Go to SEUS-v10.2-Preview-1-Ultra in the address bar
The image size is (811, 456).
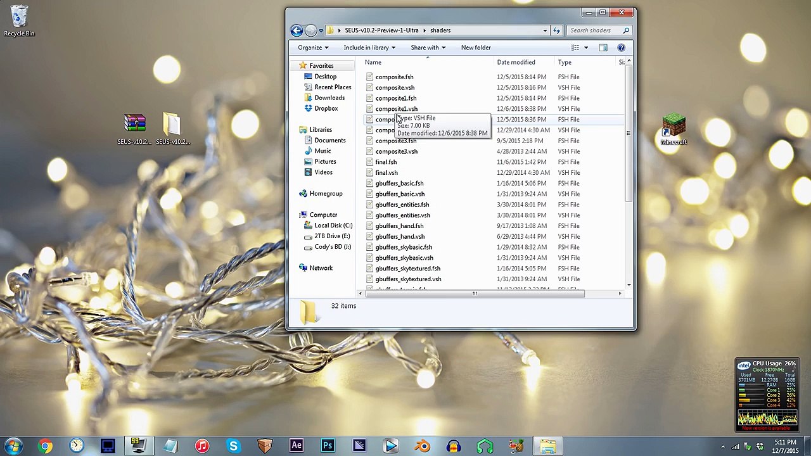click(381, 30)
